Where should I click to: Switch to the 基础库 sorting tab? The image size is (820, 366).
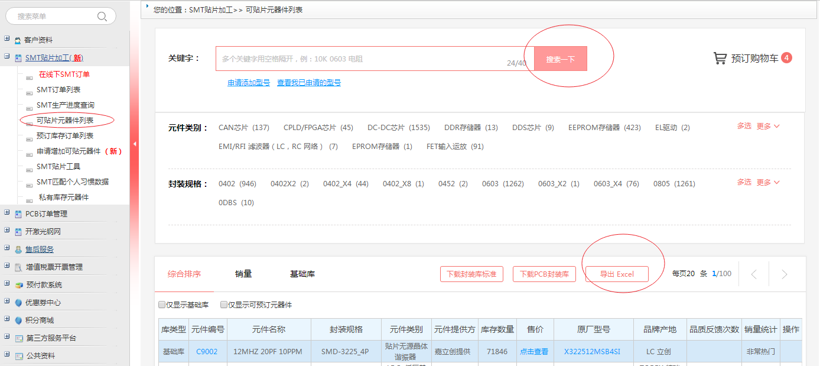[302, 274]
